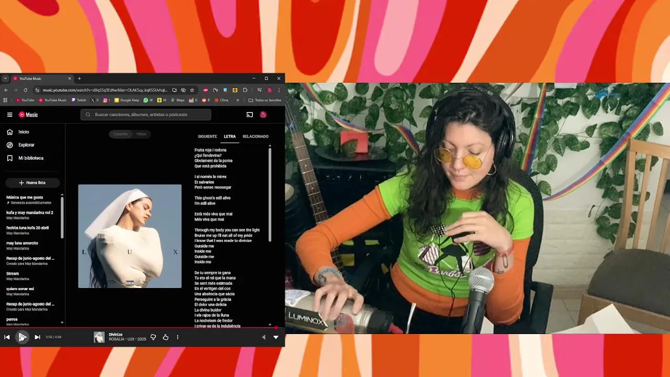670x377 pixels.
Task: Click the LUX album cover art
Action: click(x=130, y=236)
